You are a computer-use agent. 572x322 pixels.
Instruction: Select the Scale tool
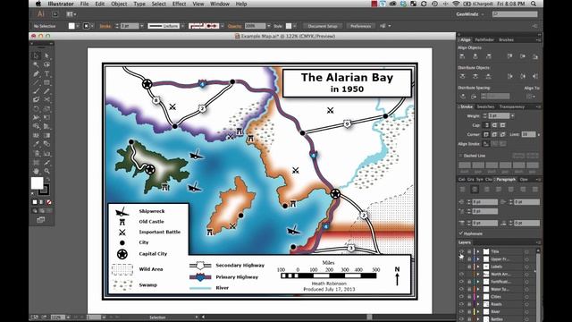pyautogui.click(x=46, y=109)
